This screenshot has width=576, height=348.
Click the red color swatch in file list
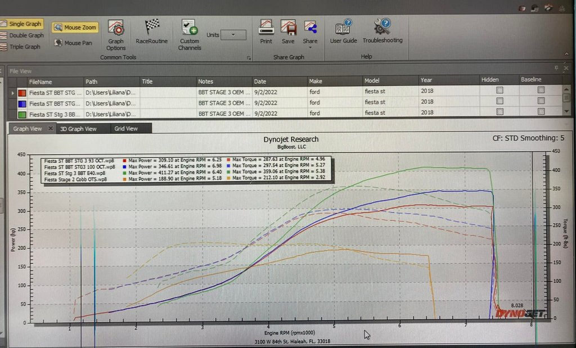coord(22,93)
